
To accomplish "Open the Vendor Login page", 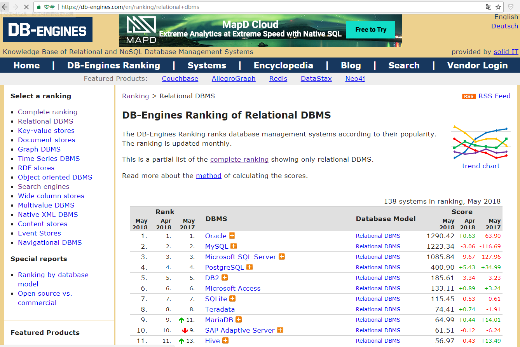I will click(478, 65).
